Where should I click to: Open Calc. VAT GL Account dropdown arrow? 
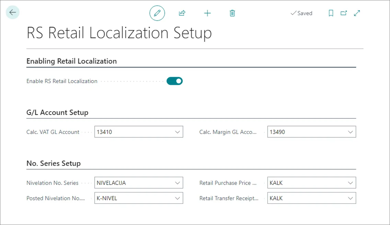pyautogui.click(x=177, y=132)
